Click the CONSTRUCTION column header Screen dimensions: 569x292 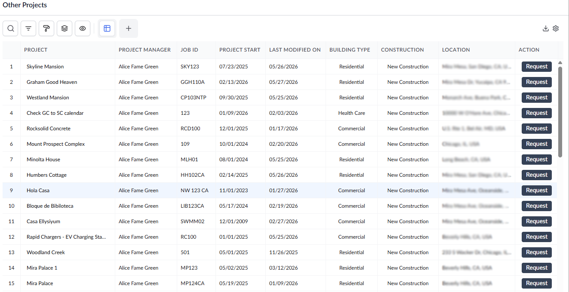pos(403,50)
